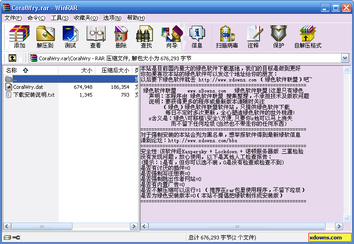Click the yellow xdowns.com badge
Image resolution: width=354 pixels, height=244 pixels.
coord(330,237)
